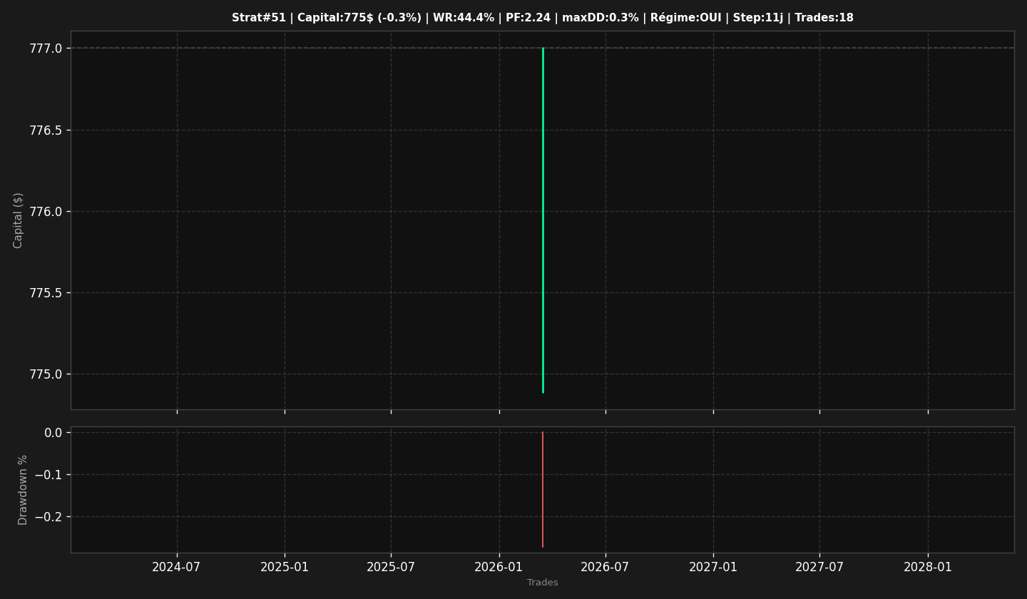This screenshot has width=1027, height=599.
Task: Click the red drawdown line
Action: (542, 489)
